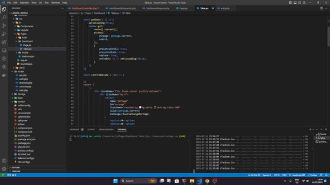Viewport: 330px width, 185px height.
Task: Open the Source Control view
Action: pos(4,26)
